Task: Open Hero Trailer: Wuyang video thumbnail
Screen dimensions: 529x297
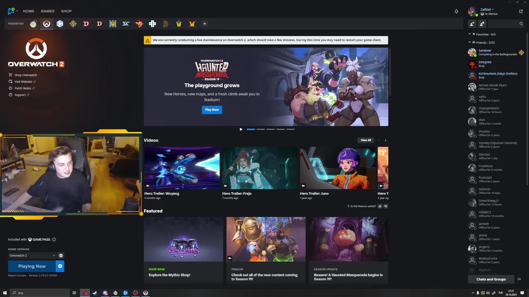Action: 182,168
